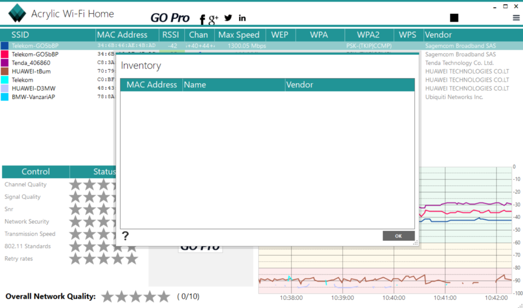Click the blue swatch of the highlighted Telekom-GO5bBP row
Image resolution: width=523 pixels, height=308 pixels.
tap(5, 45)
